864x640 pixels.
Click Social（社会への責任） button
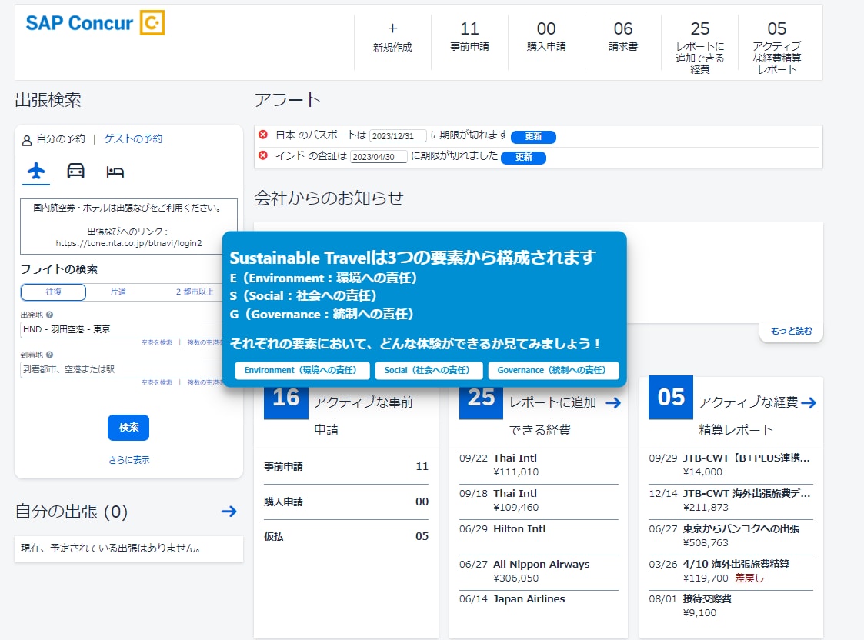[x=428, y=370]
